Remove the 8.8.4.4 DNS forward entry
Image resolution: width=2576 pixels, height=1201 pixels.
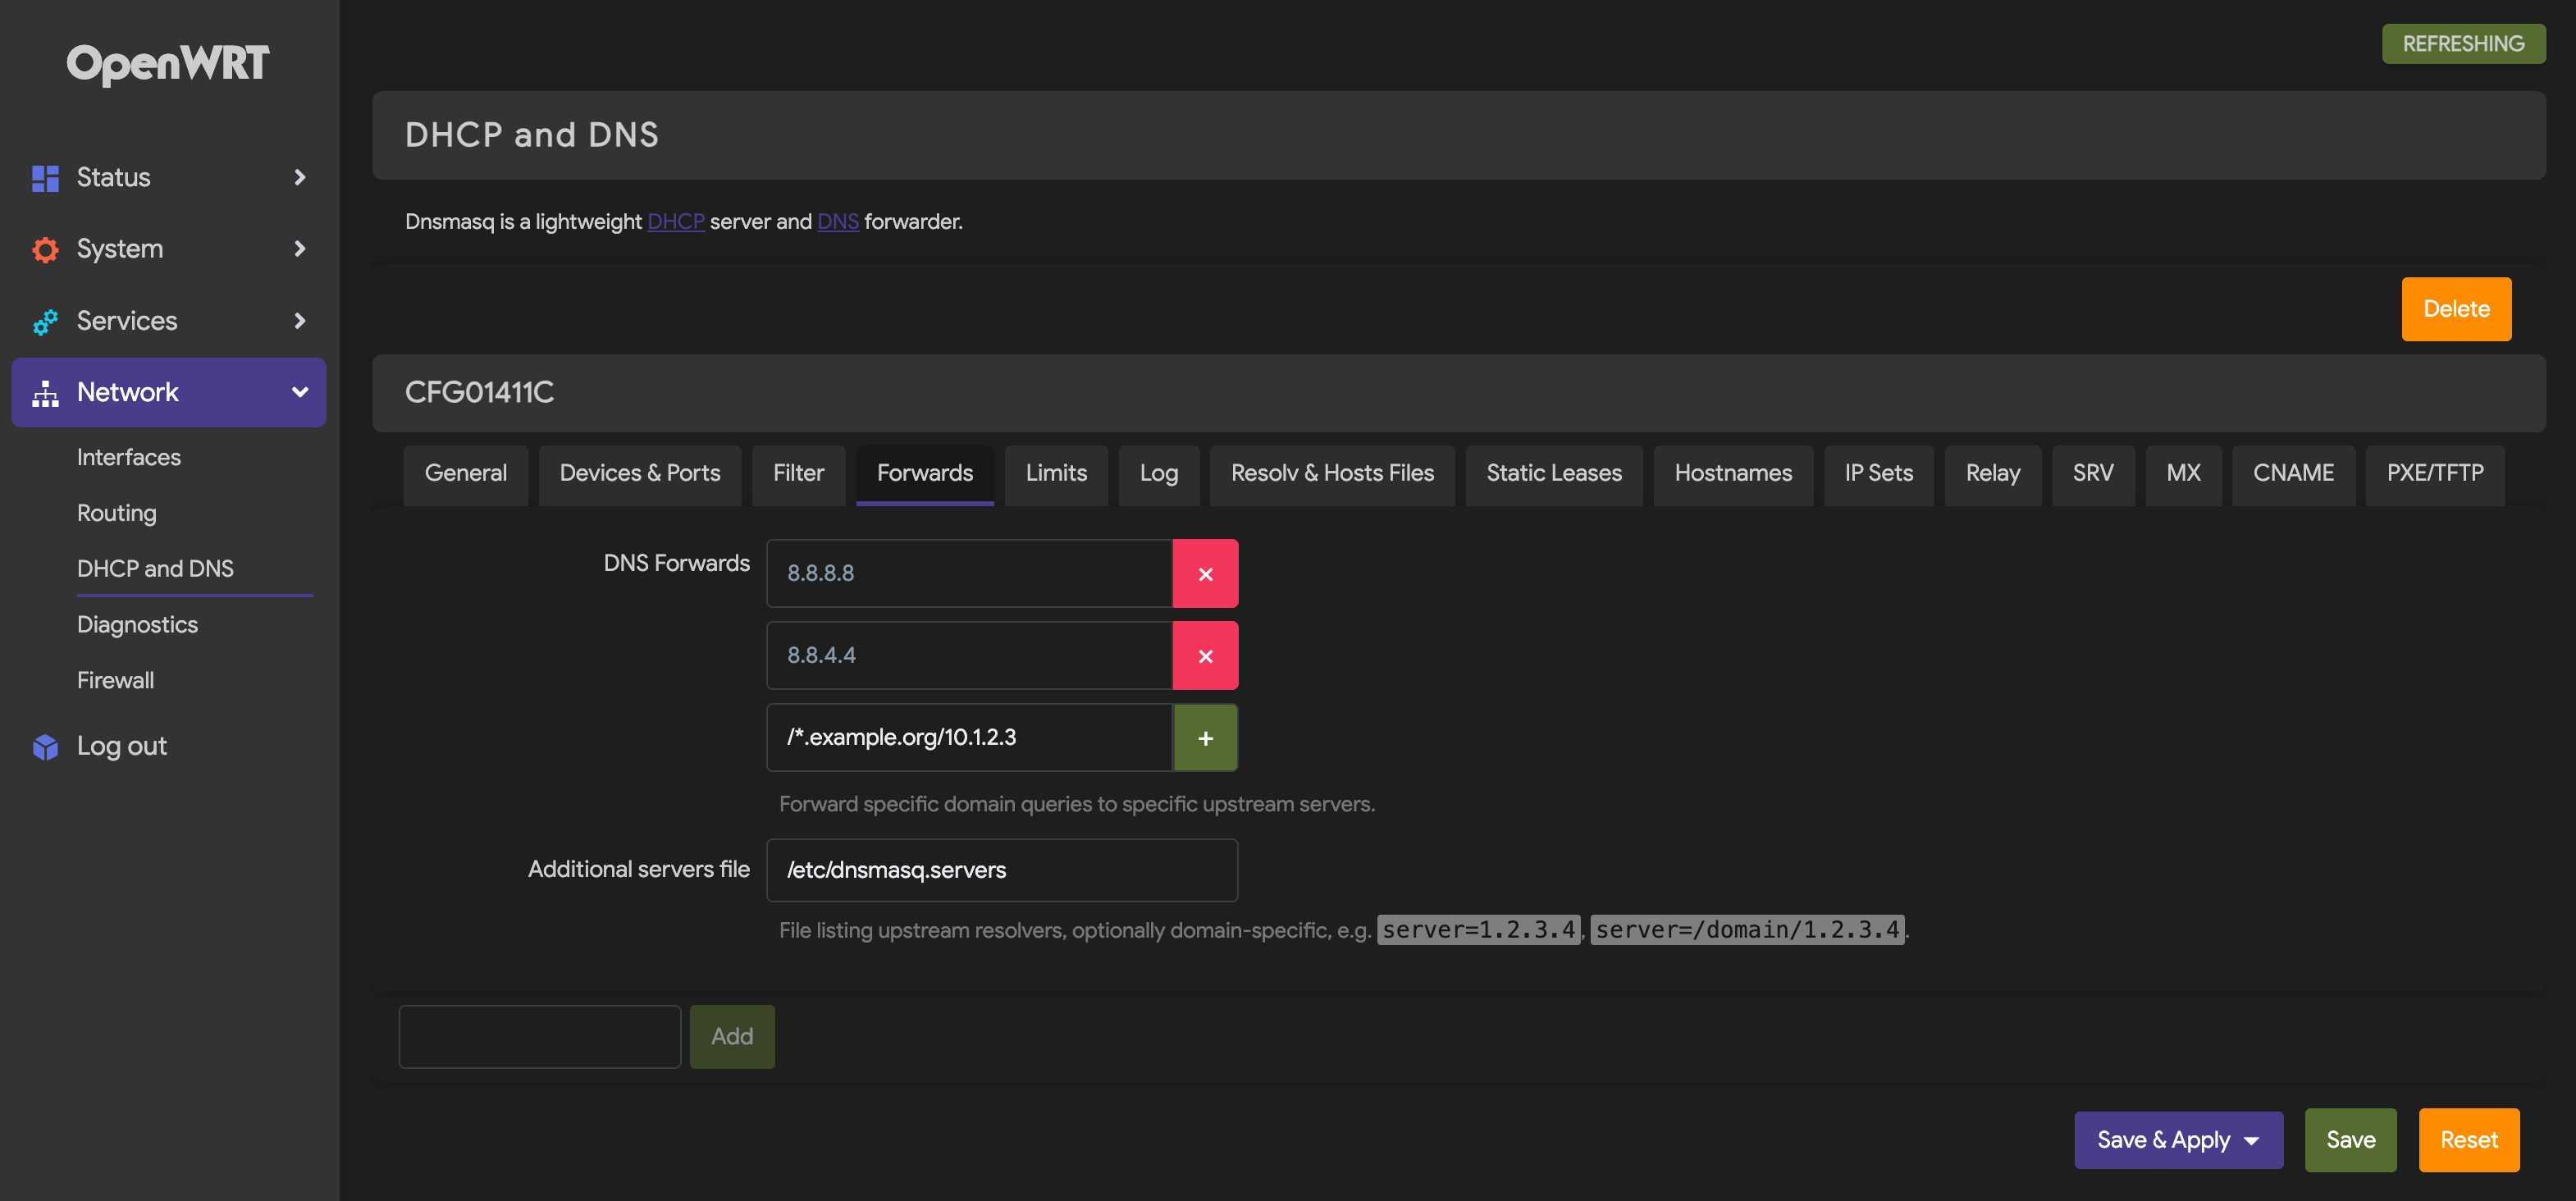pos(1205,656)
